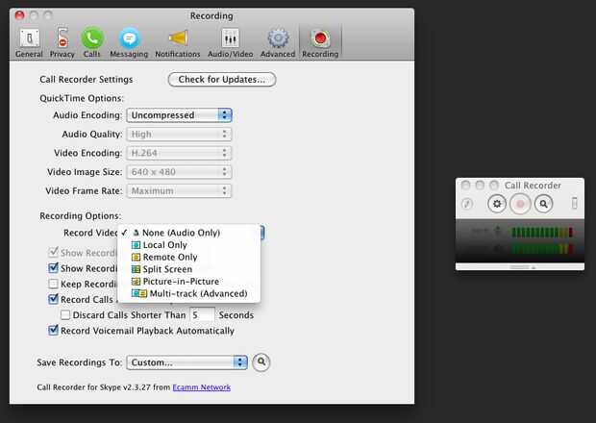Open the Audio Quality dropdown
This screenshot has height=423, width=596.
click(179, 135)
